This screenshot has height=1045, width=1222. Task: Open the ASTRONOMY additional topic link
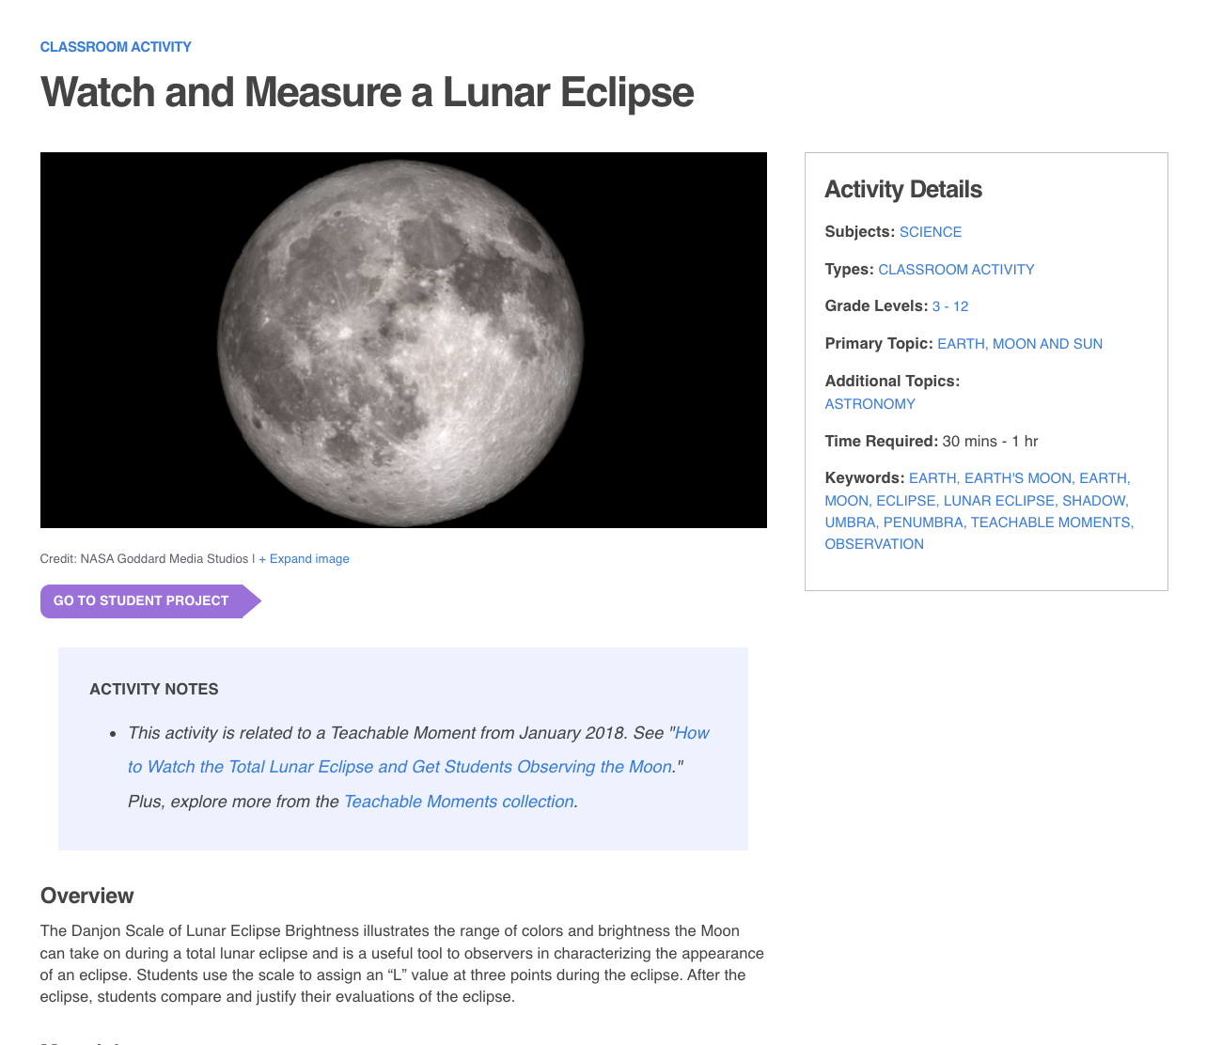point(869,403)
